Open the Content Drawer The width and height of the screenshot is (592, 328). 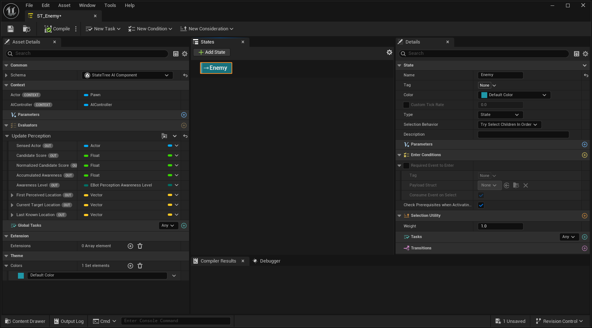click(x=25, y=321)
